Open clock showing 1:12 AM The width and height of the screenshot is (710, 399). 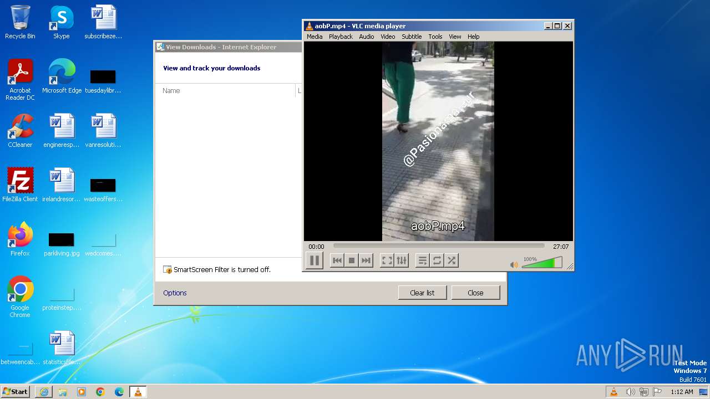[x=682, y=392]
